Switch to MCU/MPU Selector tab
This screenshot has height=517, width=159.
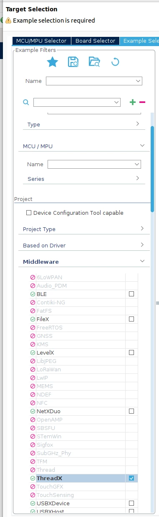(x=41, y=41)
